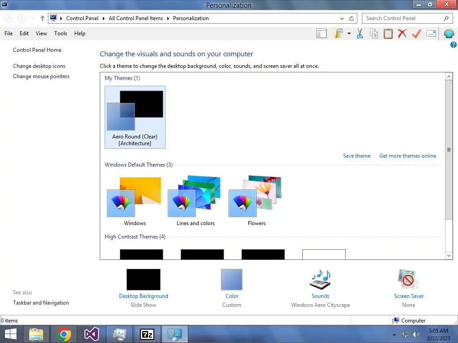Open recent locations dropdown arrow
This screenshot has width=458, height=343.
tap(33, 18)
